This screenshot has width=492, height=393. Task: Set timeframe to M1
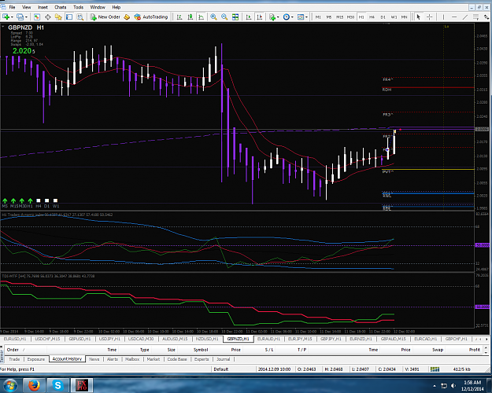(318, 17)
